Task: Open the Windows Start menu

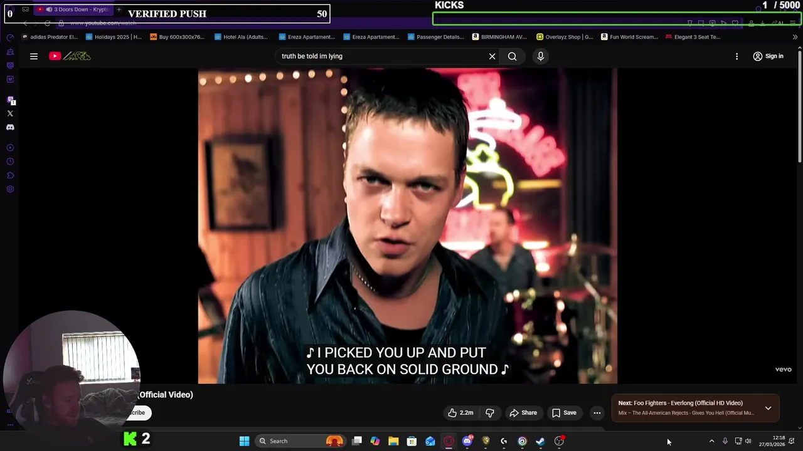Action: click(x=244, y=441)
